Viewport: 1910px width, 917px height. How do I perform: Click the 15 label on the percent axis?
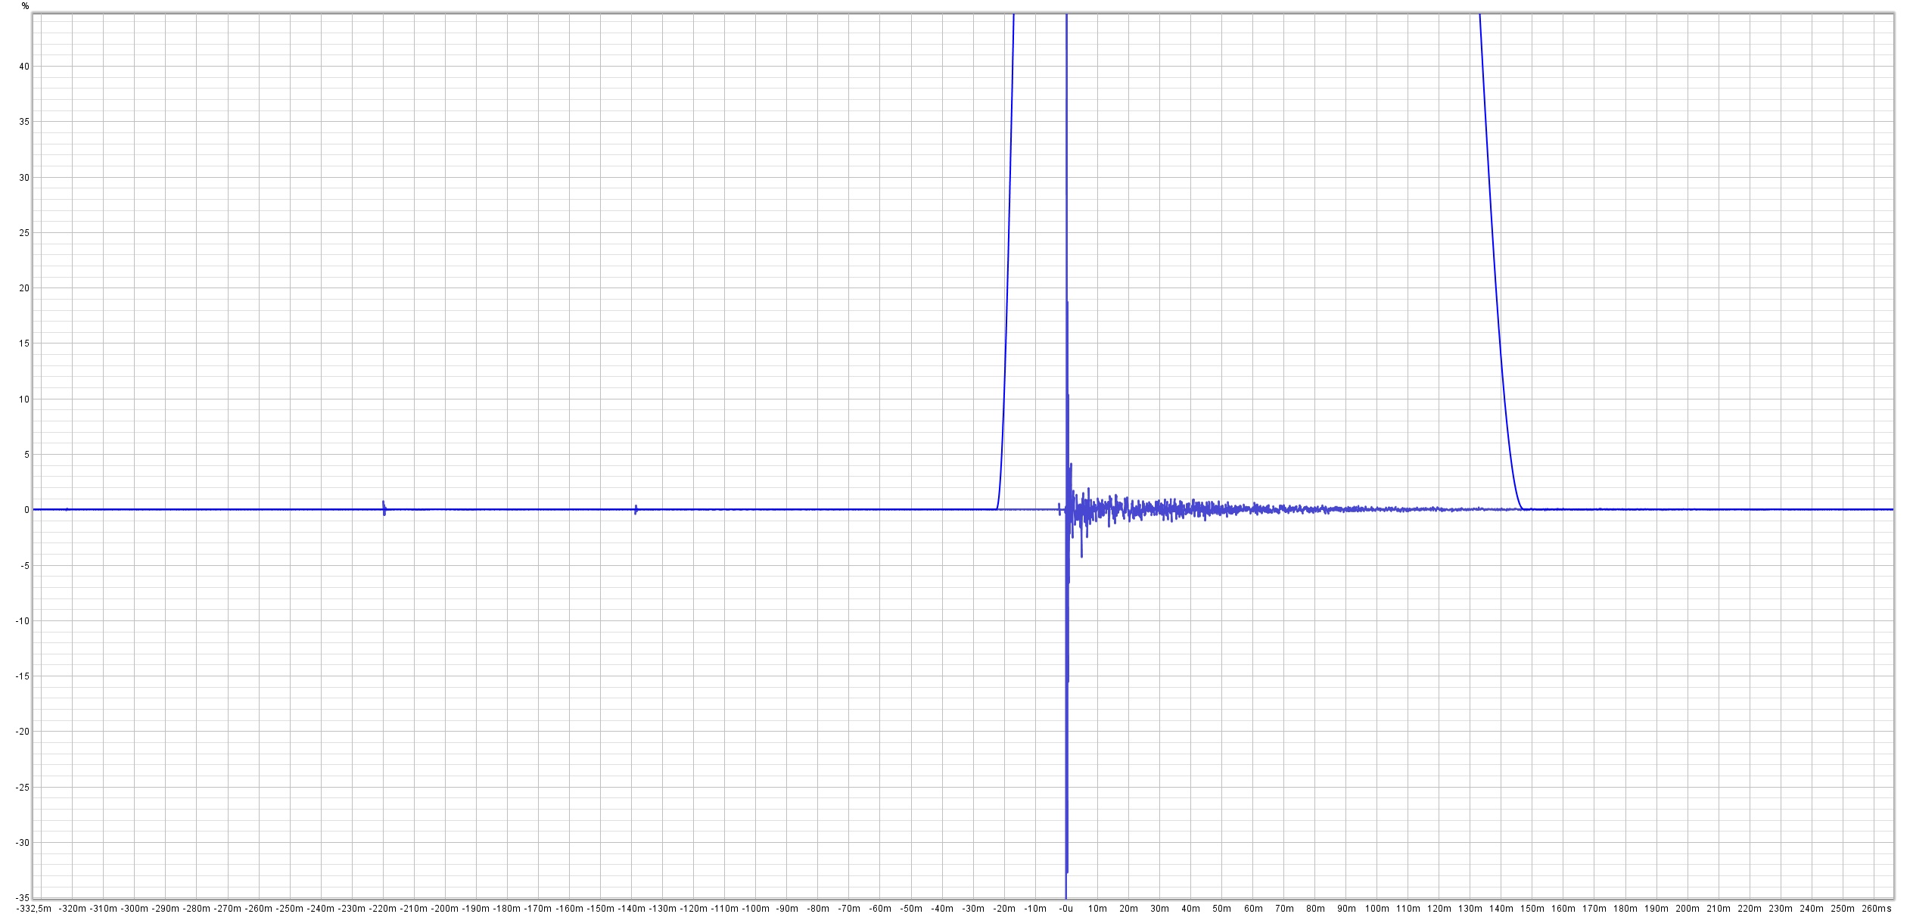click(x=25, y=343)
